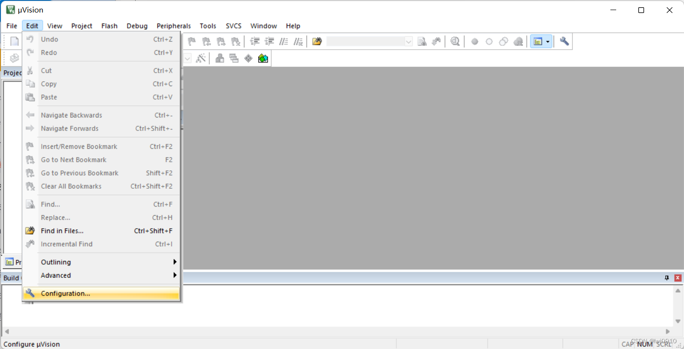Launch the Pack Installer icon

click(263, 58)
